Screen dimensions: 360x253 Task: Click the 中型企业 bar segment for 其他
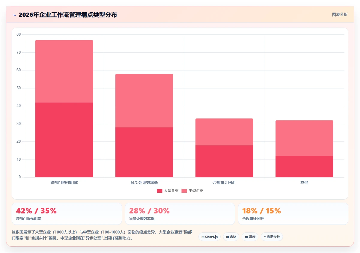[304, 138]
